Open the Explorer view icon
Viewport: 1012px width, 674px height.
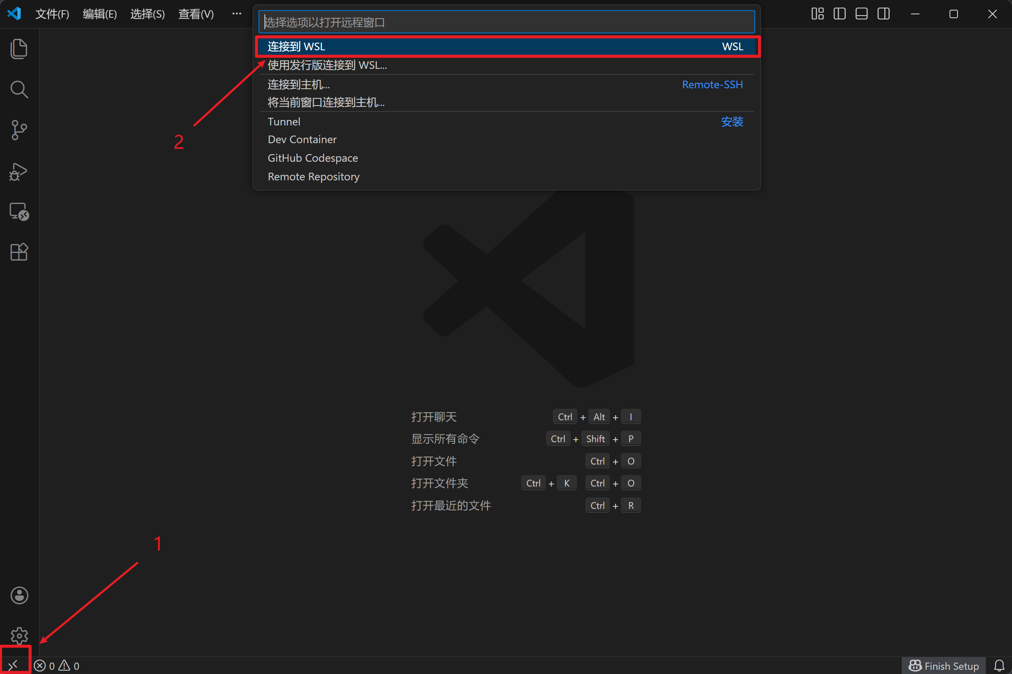click(19, 49)
